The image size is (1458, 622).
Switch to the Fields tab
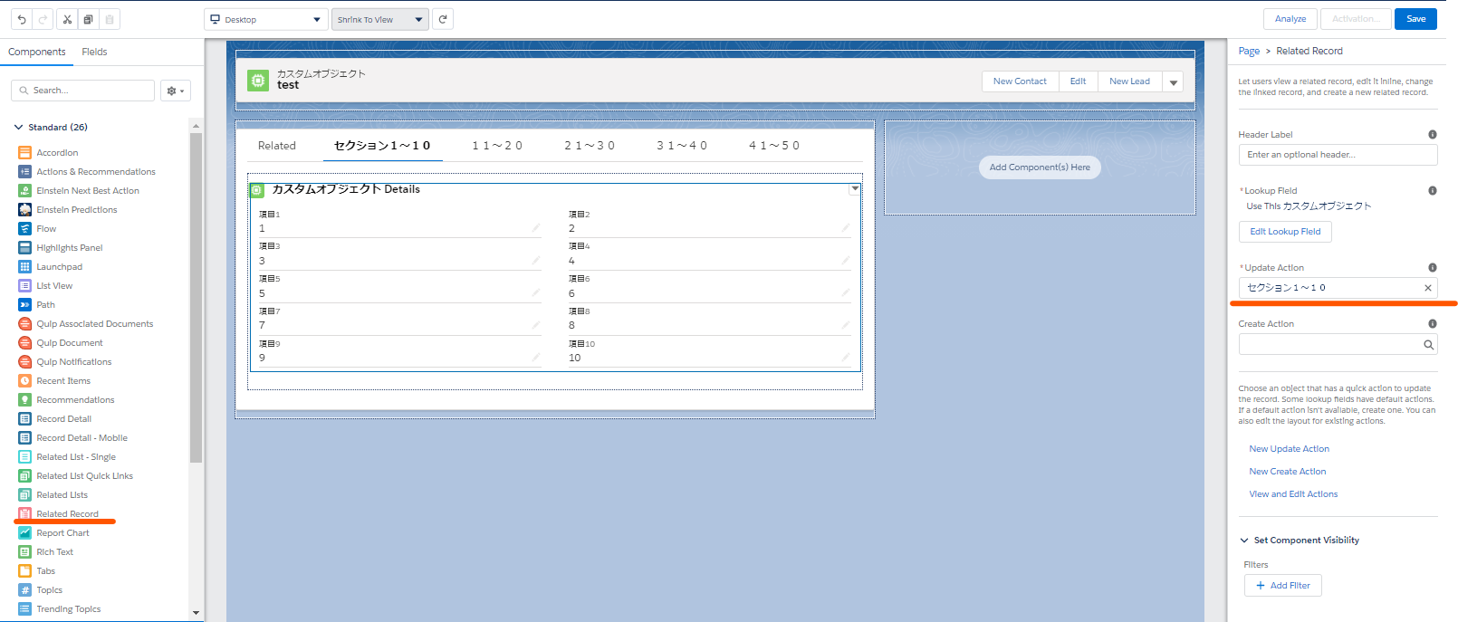[x=94, y=53]
